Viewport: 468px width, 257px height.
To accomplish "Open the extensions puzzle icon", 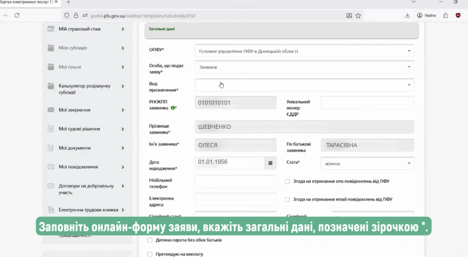I will [446, 15].
